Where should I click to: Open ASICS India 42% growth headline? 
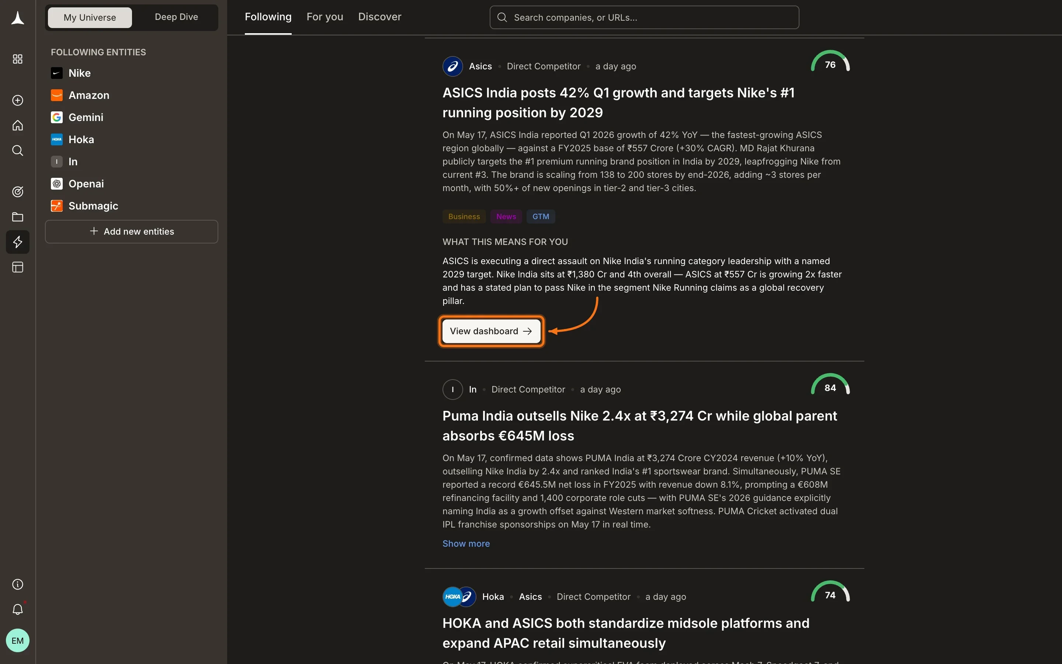(618, 103)
